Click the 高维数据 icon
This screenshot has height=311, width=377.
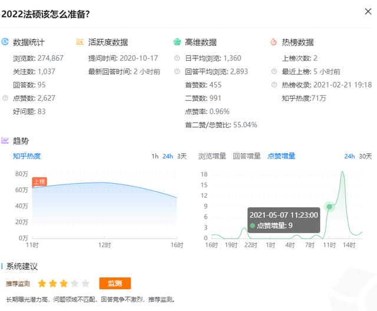pyautogui.click(x=177, y=42)
